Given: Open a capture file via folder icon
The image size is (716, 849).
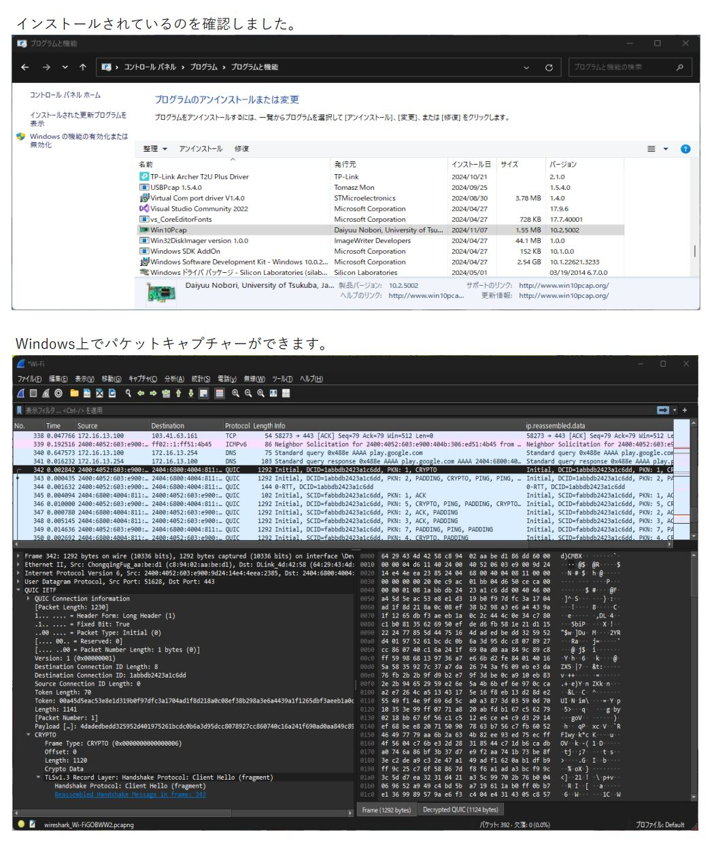Looking at the screenshot, I should coord(74,393).
